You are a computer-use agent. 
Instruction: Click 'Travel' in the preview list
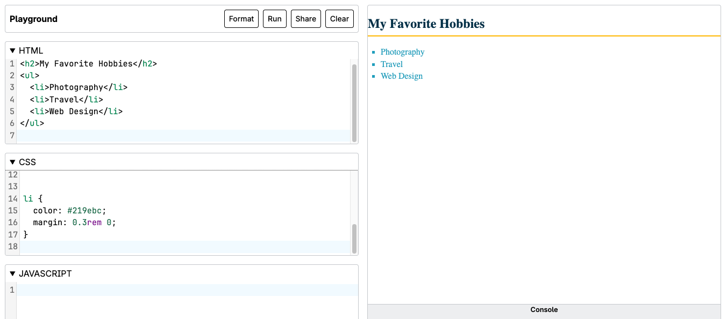(391, 64)
